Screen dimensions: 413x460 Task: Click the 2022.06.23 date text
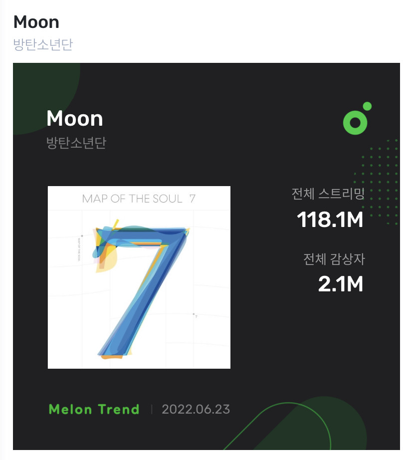click(196, 410)
